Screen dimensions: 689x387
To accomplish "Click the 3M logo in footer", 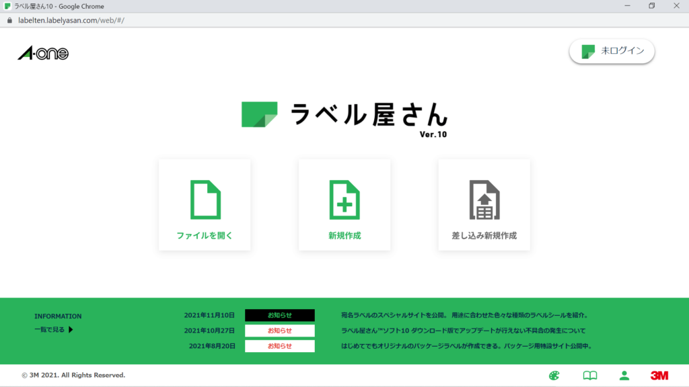I will pyautogui.click(x=659, y=376).
